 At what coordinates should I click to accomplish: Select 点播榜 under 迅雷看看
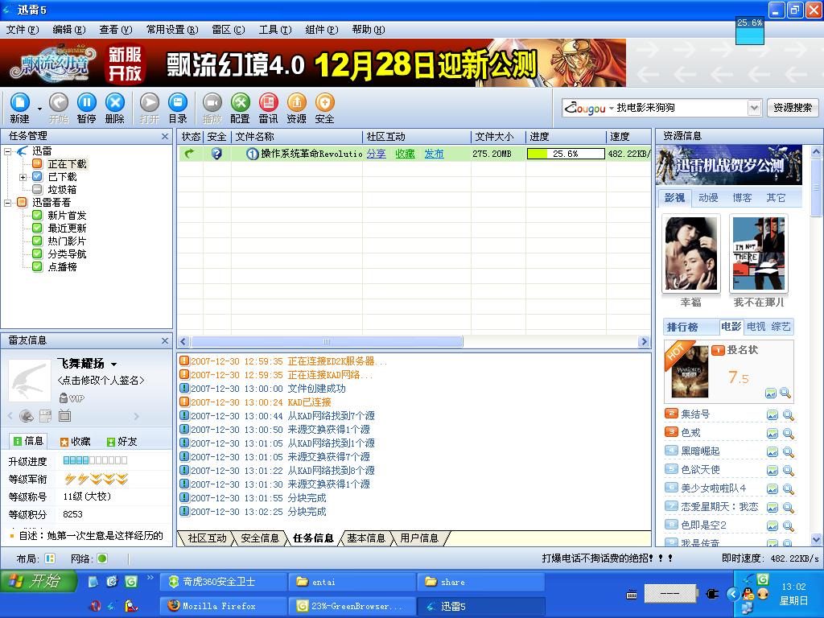point(62,267)
